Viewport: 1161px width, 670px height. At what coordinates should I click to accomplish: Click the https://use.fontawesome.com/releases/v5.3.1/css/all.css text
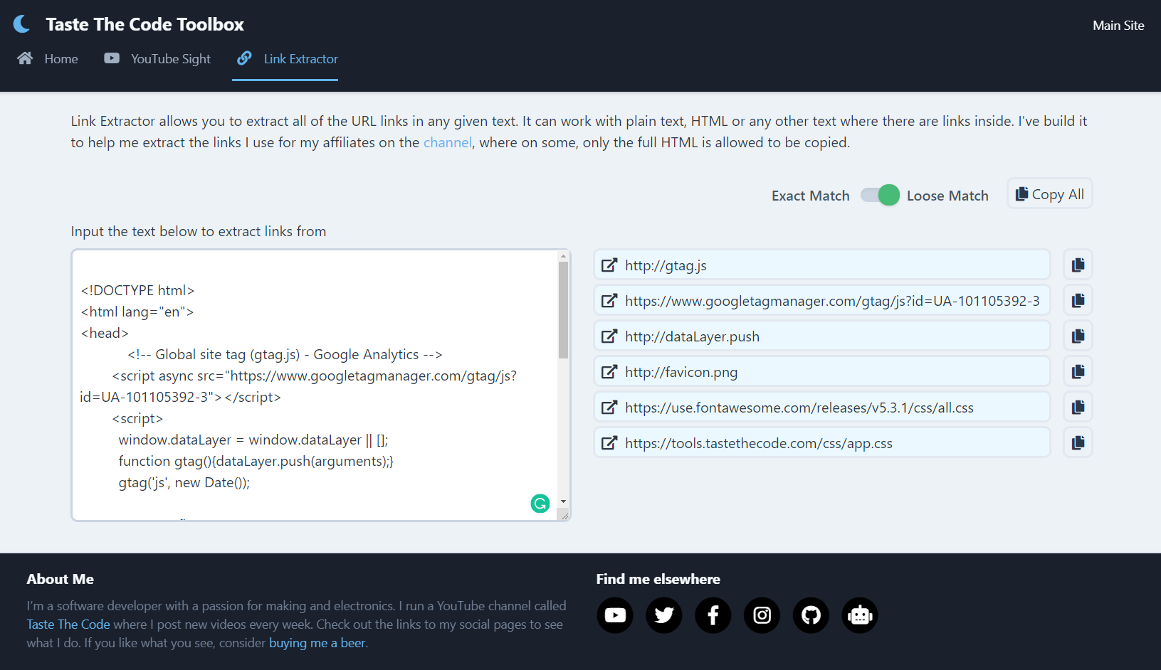799,408
